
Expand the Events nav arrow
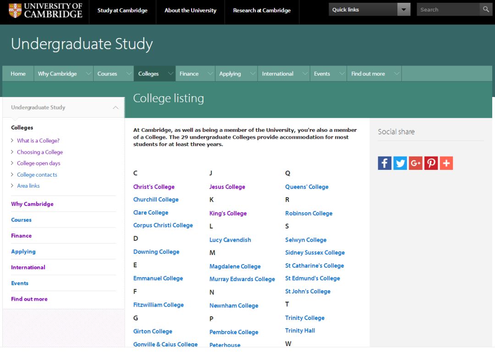(x=341, y=74)
